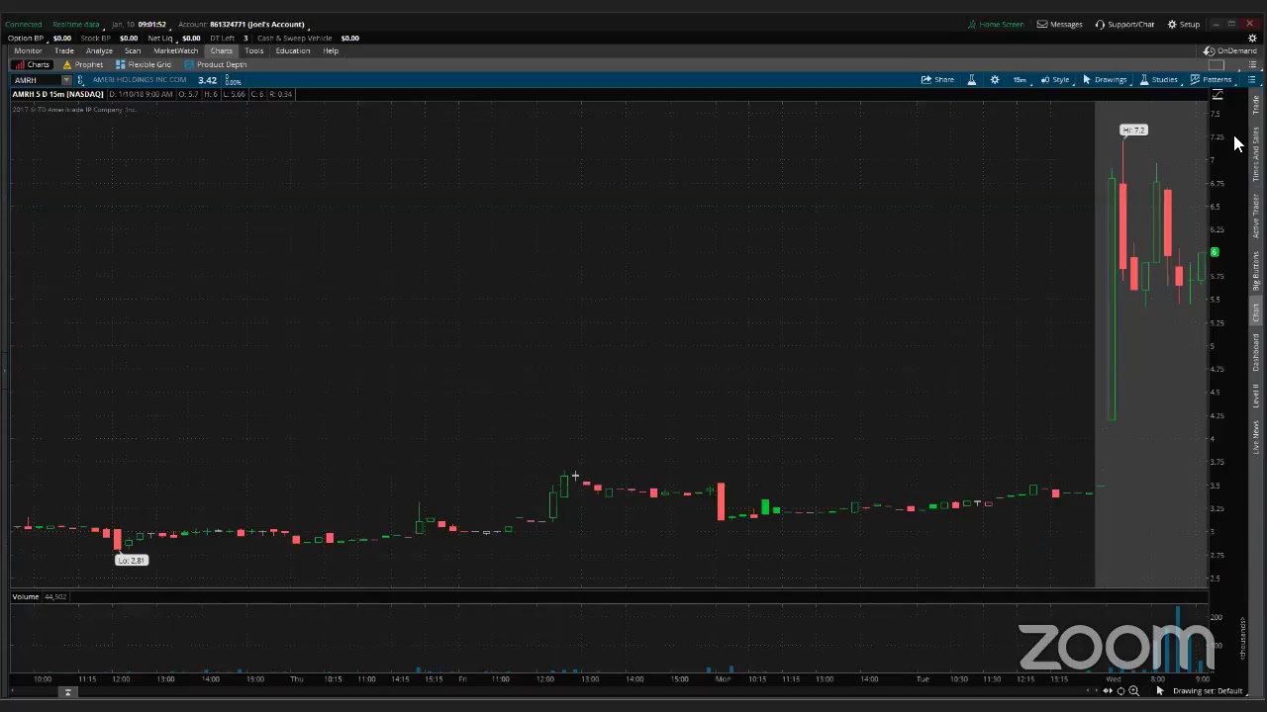Select the Charts sub-tab with bar icon
Image resolution: width=1267 pixels, height=712 pixels.
32,64
